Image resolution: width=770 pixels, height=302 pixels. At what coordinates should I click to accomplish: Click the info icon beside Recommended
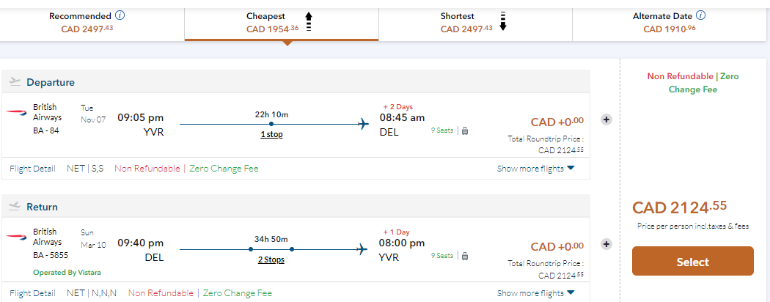click(120, 15)
